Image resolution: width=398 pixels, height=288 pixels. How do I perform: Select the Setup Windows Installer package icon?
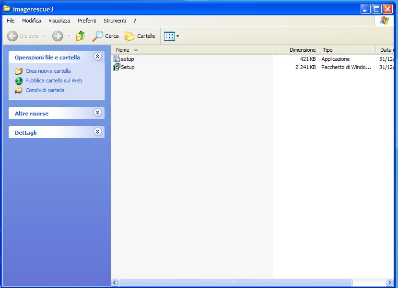[x=117, y=67]
